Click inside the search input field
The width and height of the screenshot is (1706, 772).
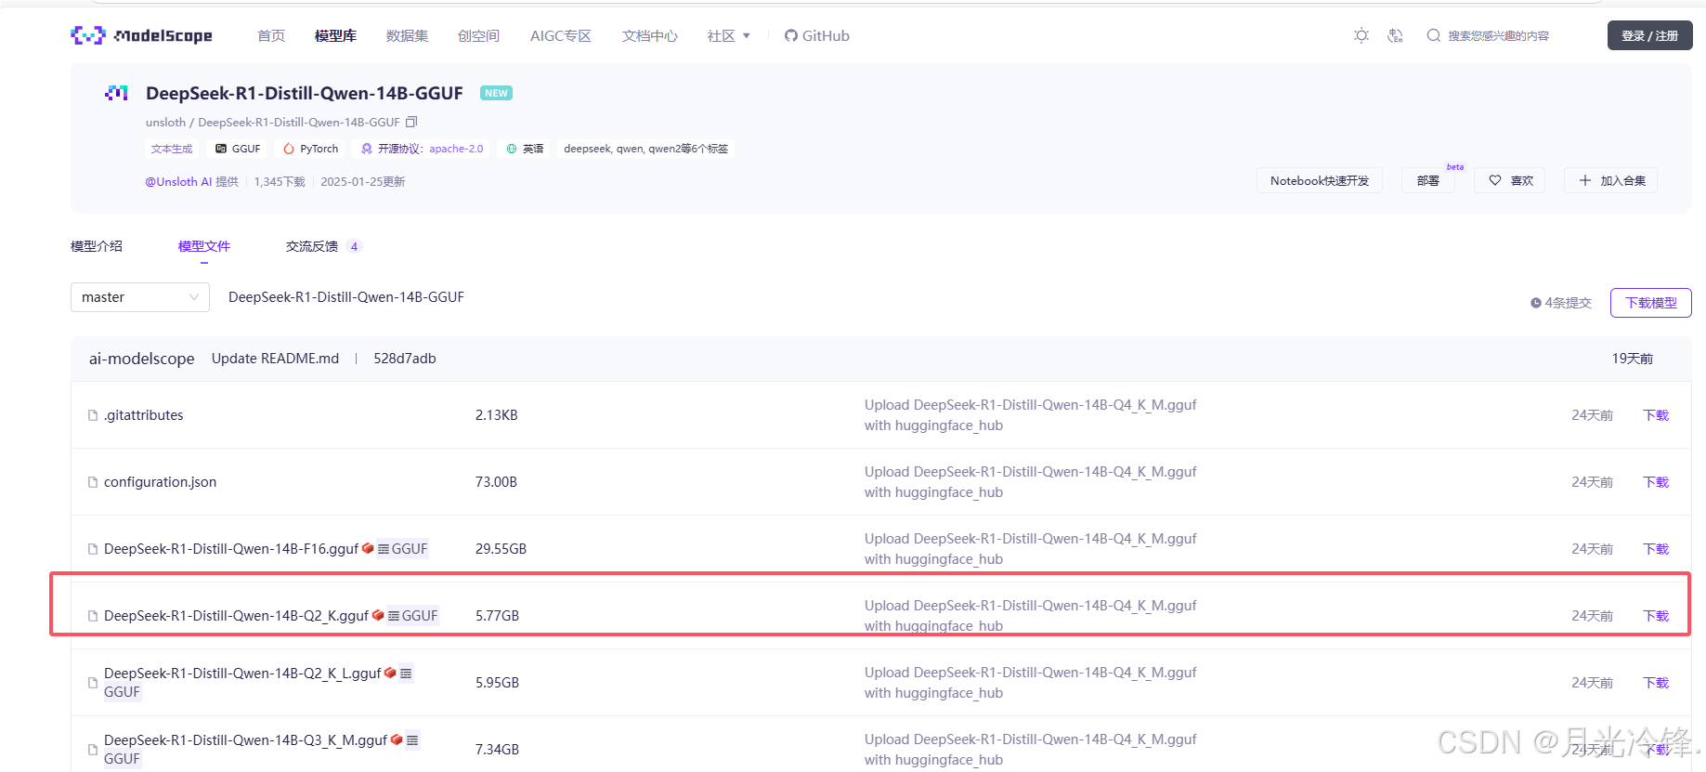click(x=1498, y=35)
